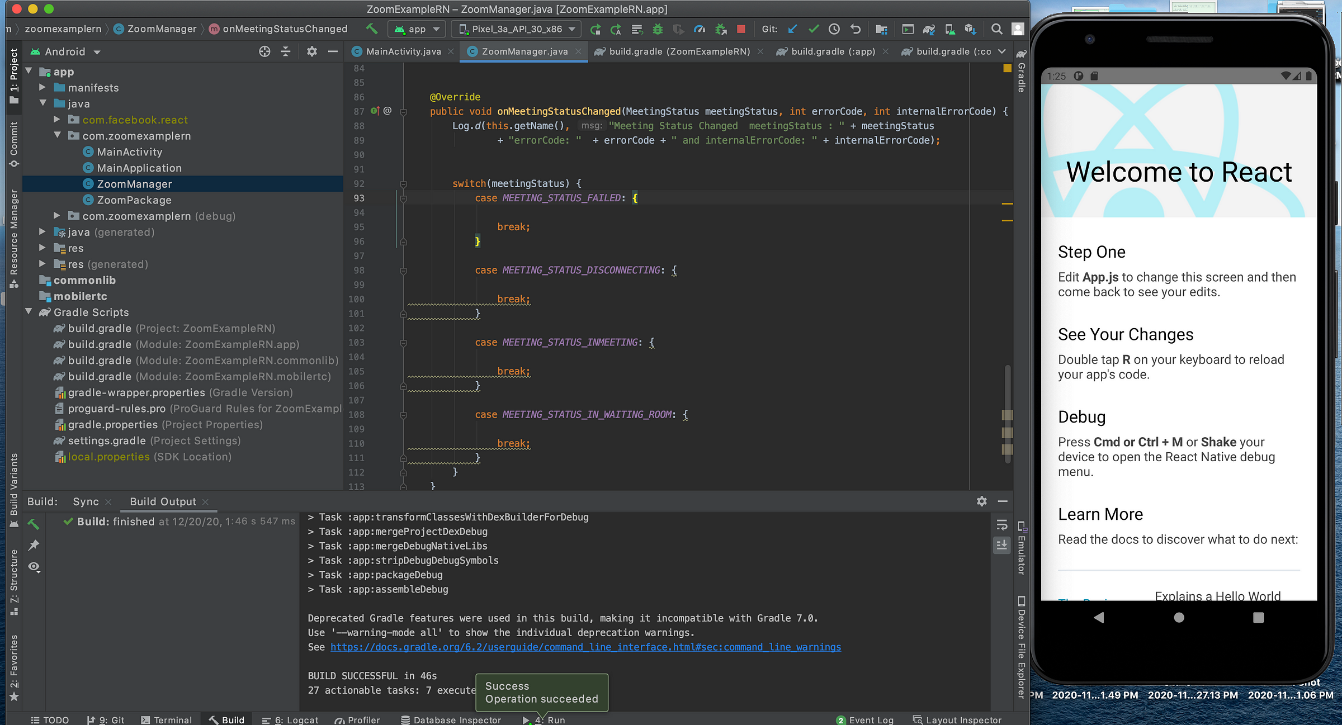The width and height of the screenshot is (1342, 725).
Task: Open Gradle command line warnings link
Action: (585, 647)
